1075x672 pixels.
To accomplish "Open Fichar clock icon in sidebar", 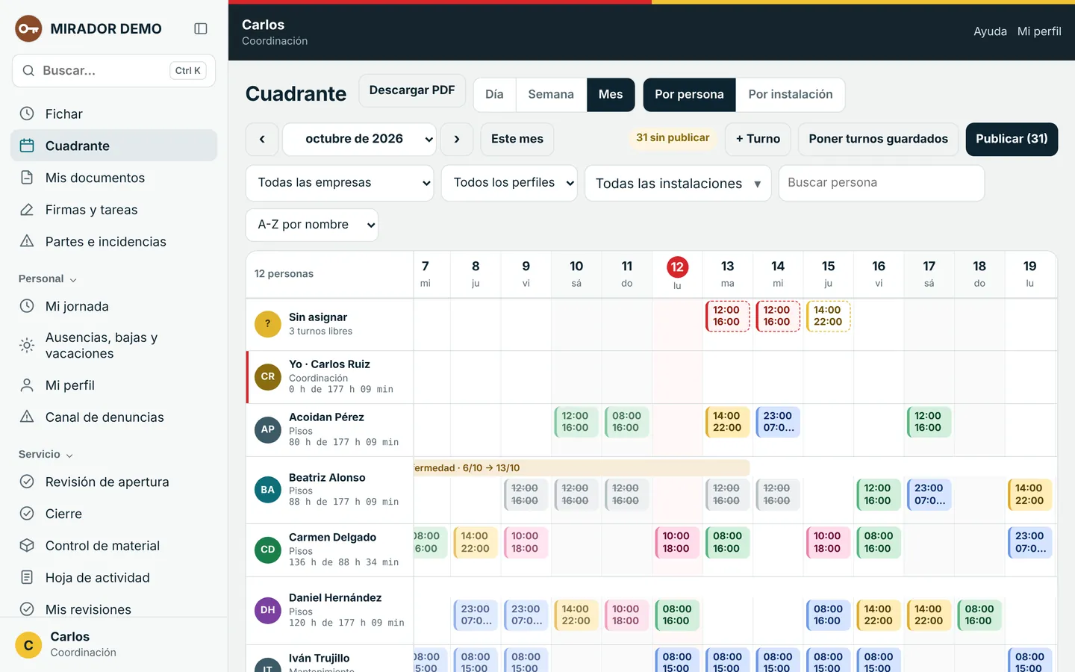I will (27, 113).
